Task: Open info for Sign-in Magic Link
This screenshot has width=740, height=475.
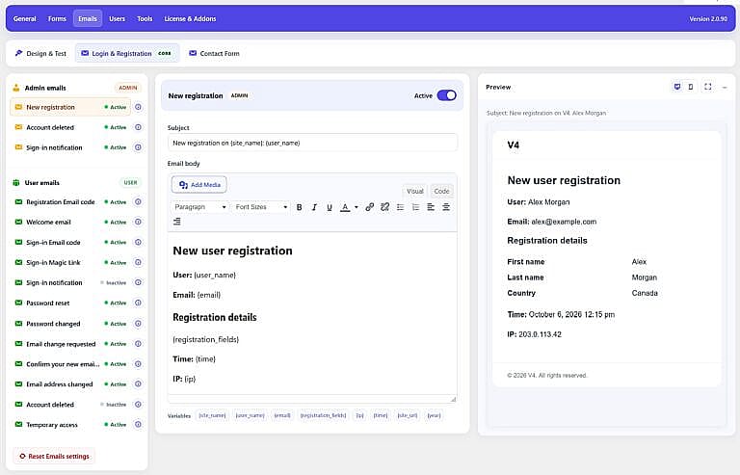Action: pos(138,263)
